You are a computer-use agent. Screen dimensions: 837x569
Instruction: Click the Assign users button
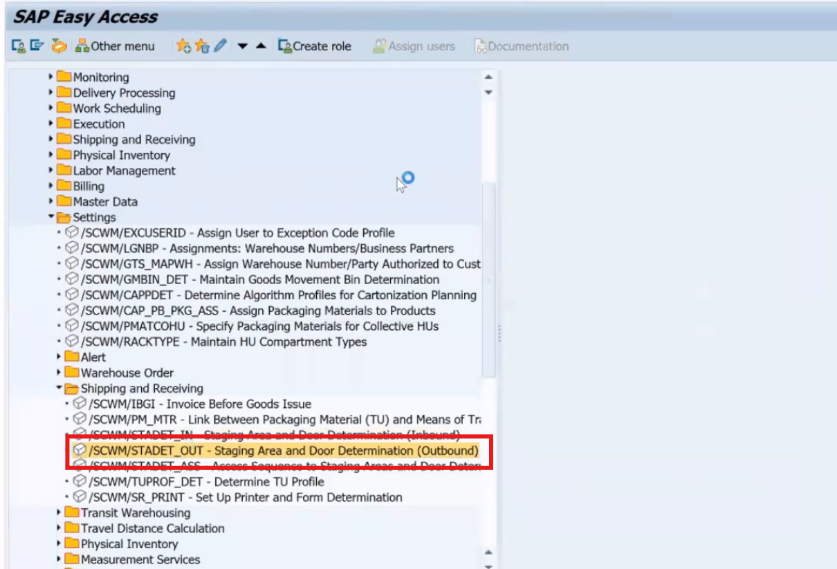click(x=414, y=46)
